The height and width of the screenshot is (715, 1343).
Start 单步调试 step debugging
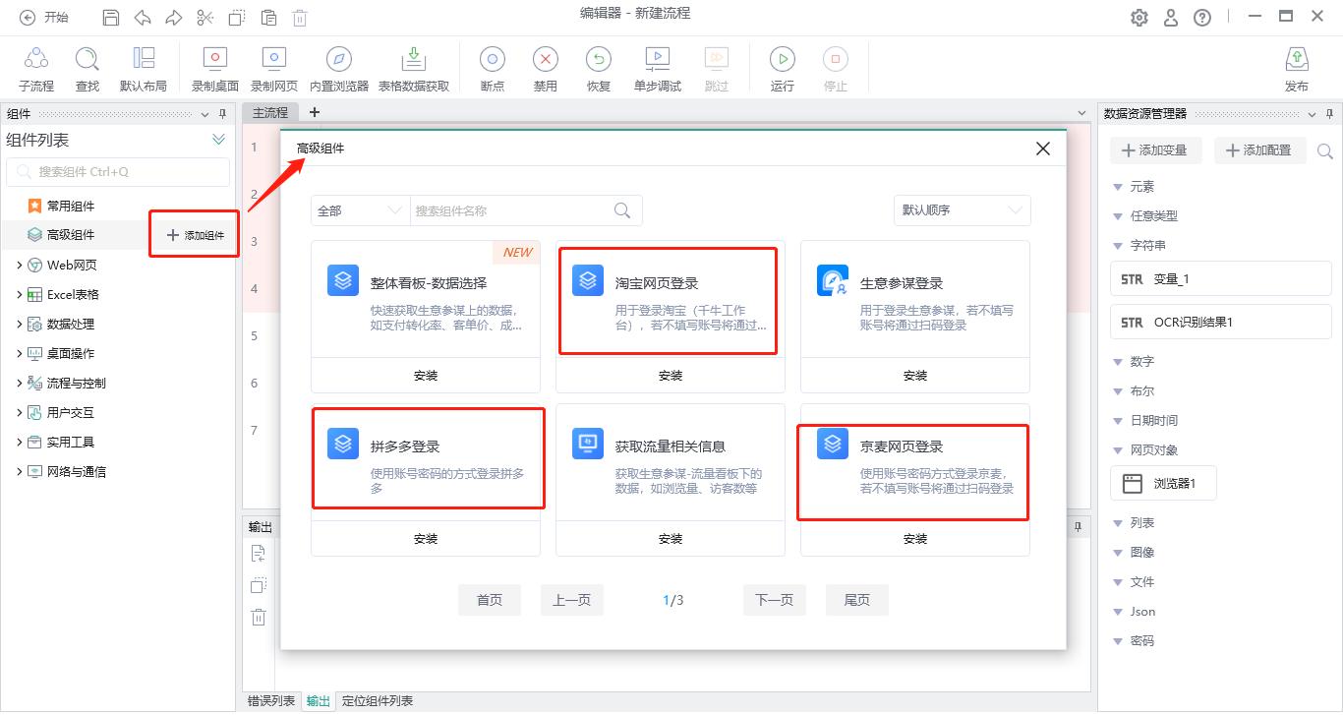pos(658,59)
